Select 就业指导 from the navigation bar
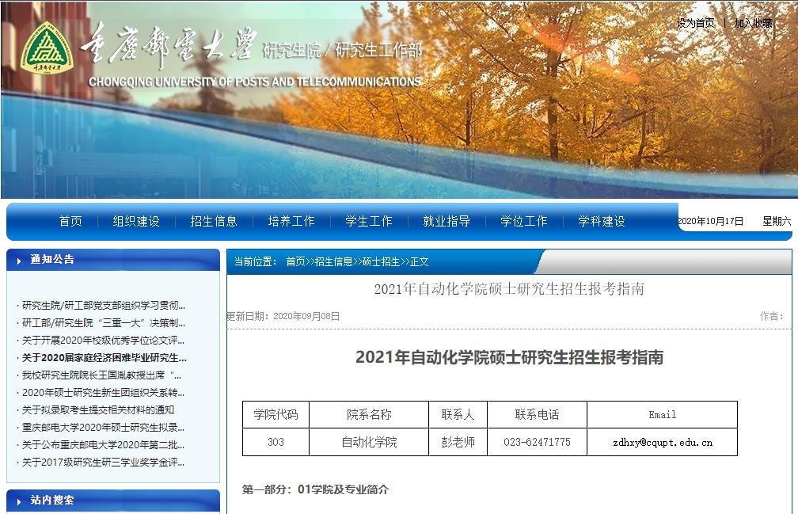This screenshot has height=514, width=798. [x=446, y=221]
